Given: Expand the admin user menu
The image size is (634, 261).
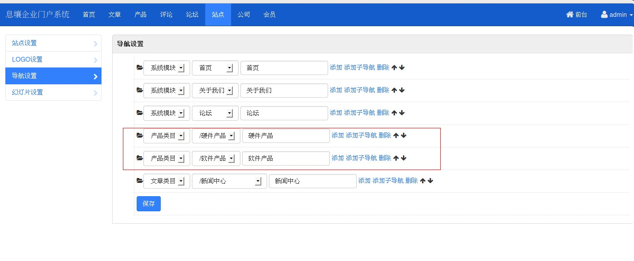Looking at the screenshot, I should click(x=617, y=15).
